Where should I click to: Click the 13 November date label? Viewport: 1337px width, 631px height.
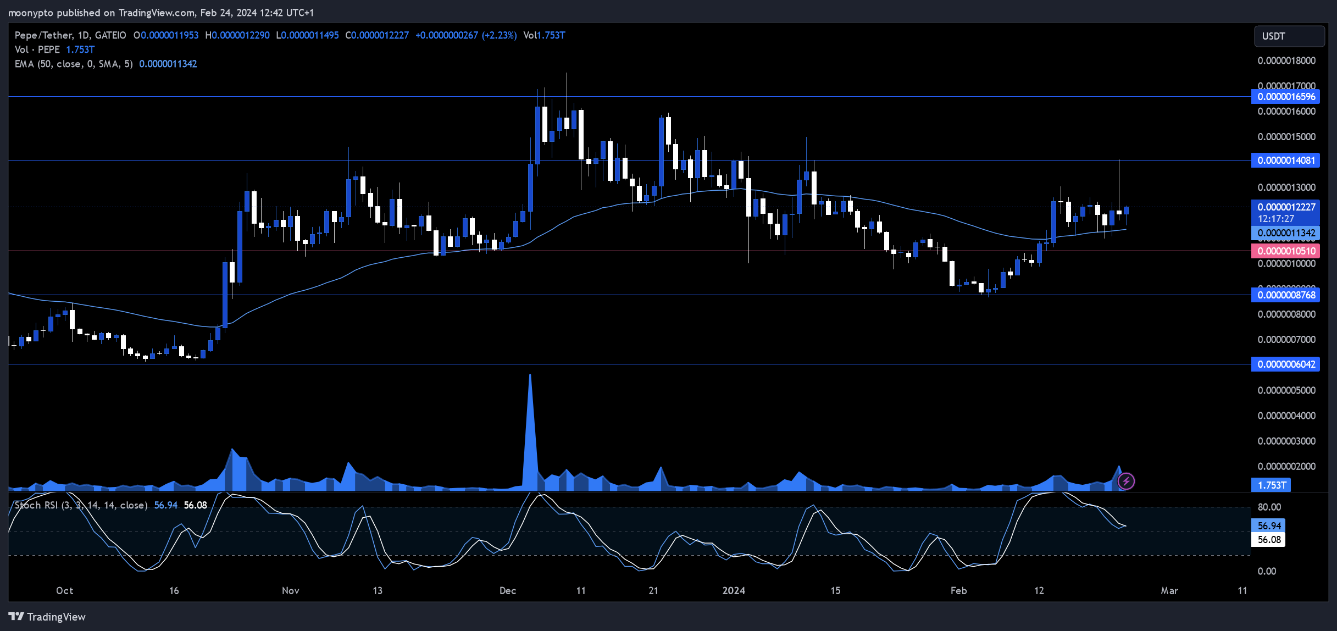point(378,591)
